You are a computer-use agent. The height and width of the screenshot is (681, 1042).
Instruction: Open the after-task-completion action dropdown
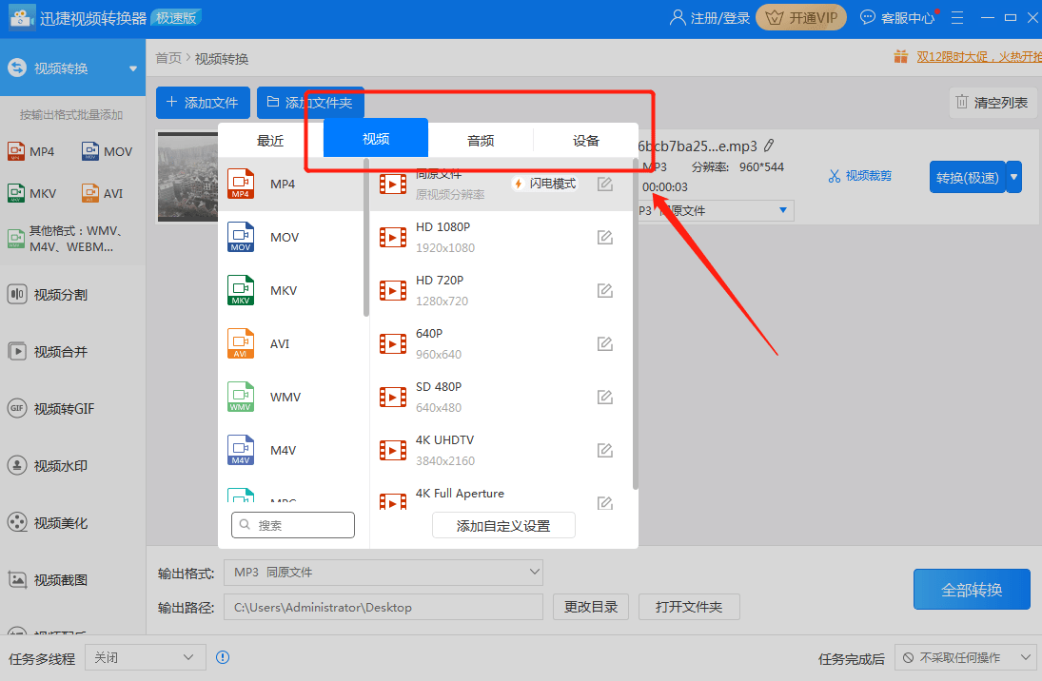coord(964,657)
